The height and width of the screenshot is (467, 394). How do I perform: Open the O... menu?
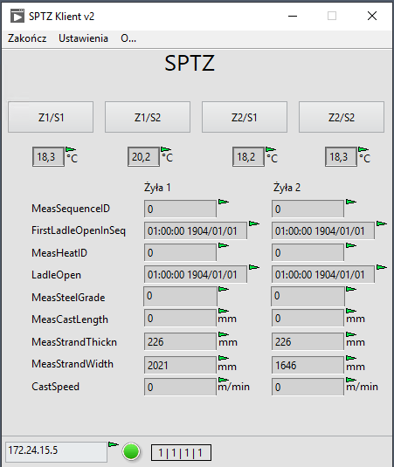click(x=128, y=38)
